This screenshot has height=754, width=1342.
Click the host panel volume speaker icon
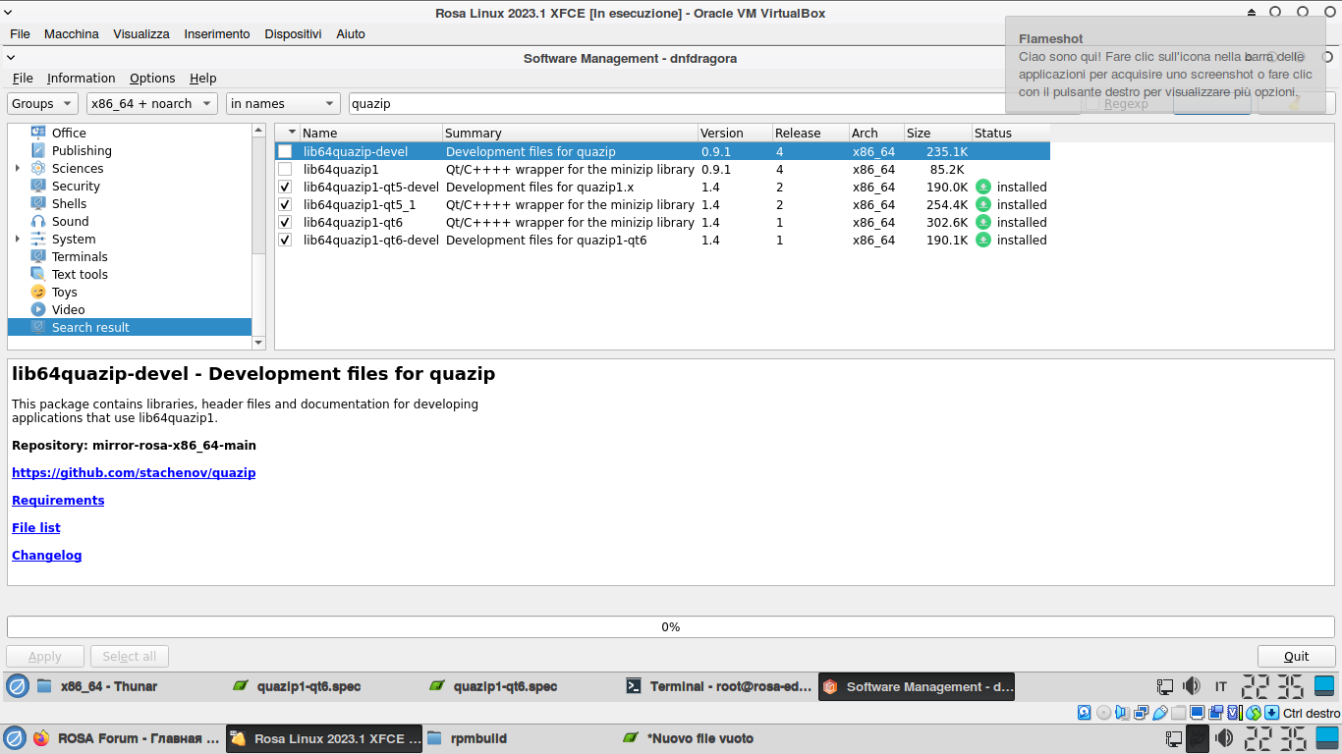pos(1224,738)
